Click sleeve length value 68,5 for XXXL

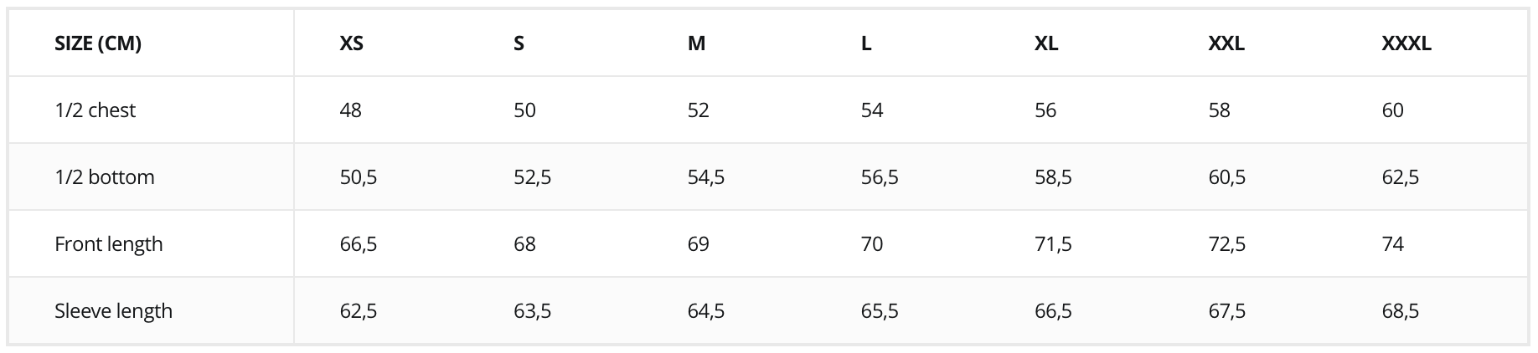(x=1401, y=311)
